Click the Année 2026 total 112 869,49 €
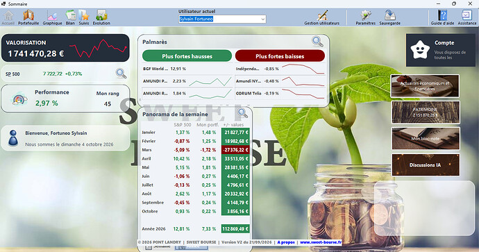The height and width of the screenshot is (252, 479). click(235, 229)
